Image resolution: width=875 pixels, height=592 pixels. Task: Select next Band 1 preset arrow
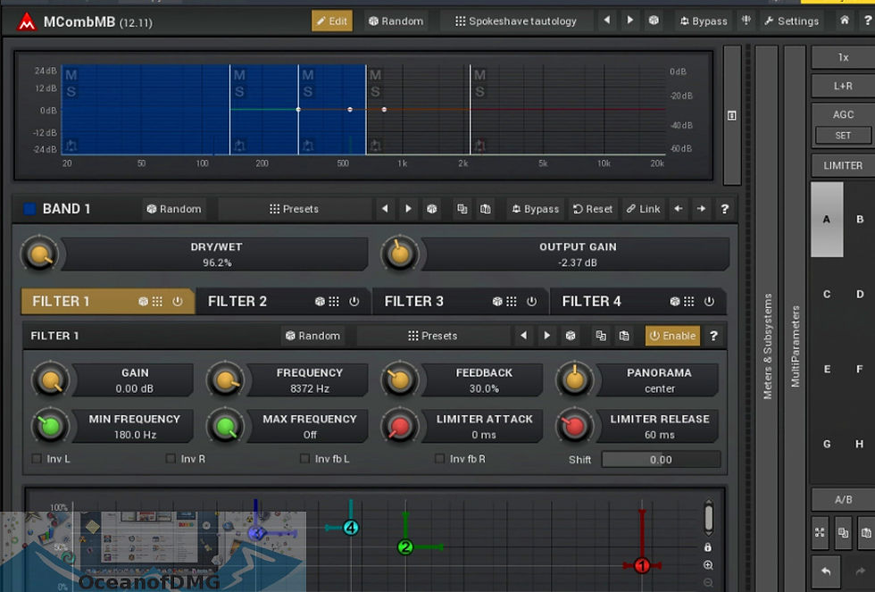[409, 209]
